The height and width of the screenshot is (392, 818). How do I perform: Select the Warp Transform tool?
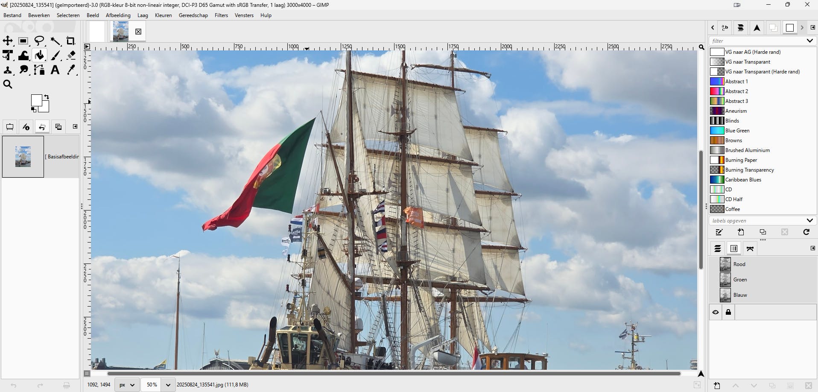(x=23, y=56)
